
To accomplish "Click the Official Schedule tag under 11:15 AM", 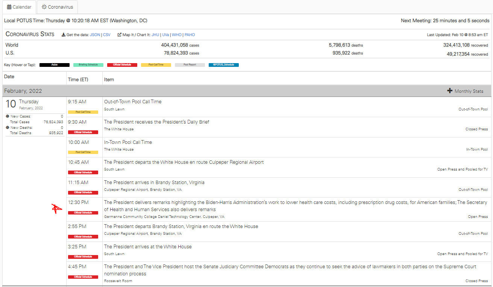I will tap(83, 192).
